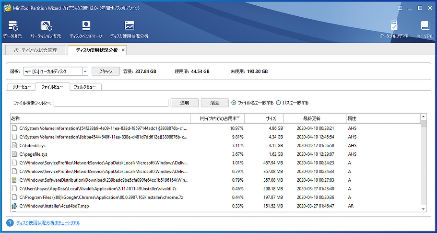This screenshot has height=233, width=437.
Task: Open the ブータブルメディア builder
Action: [394, 29]
